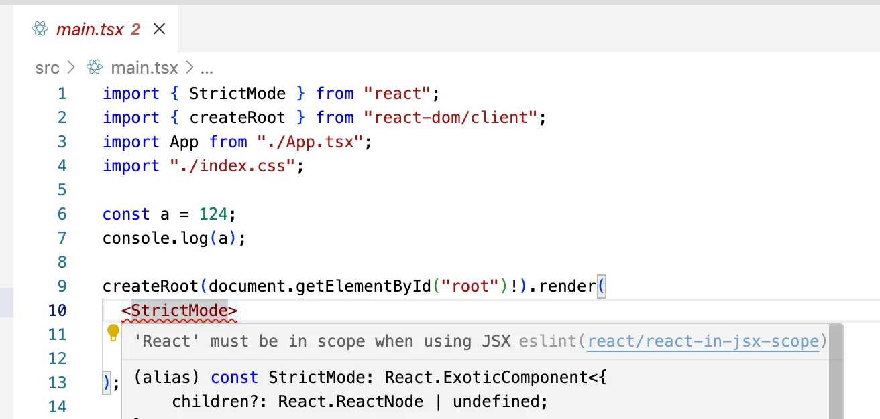
Task: Click line number 13 in gutter
Action: coord(57,383)
